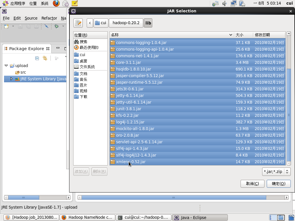Select servlet-api-2.5-6.1.14.jar file
295x221 pixels.
(x=198, y=142)
